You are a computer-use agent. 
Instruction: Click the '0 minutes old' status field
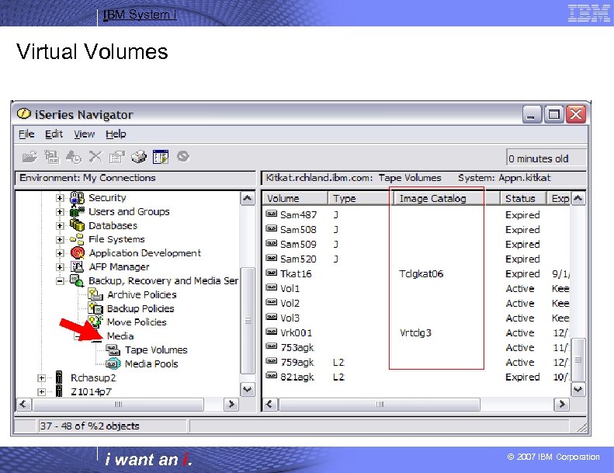tap(546, 158)
